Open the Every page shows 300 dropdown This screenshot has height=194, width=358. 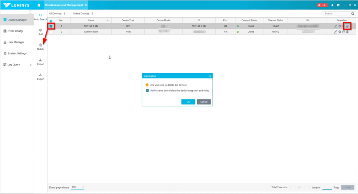point(78,187)
